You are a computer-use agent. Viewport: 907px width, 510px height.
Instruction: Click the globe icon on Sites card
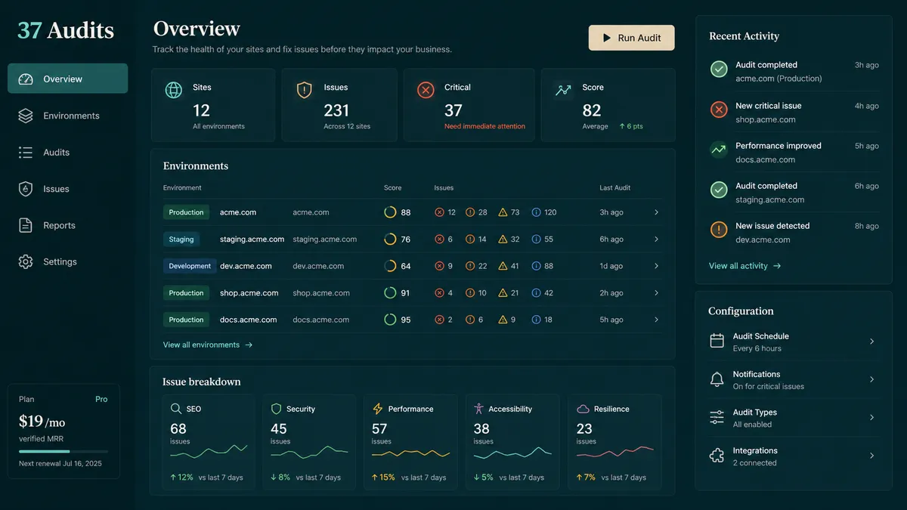point(174,90)
